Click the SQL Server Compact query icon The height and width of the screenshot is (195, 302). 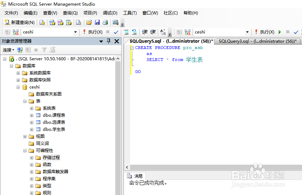pyautogui.click(x=79, y=23)
